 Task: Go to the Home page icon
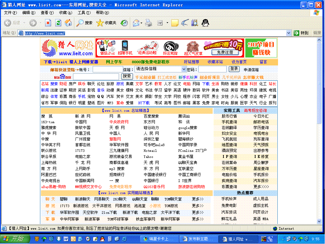click(68, 23)
